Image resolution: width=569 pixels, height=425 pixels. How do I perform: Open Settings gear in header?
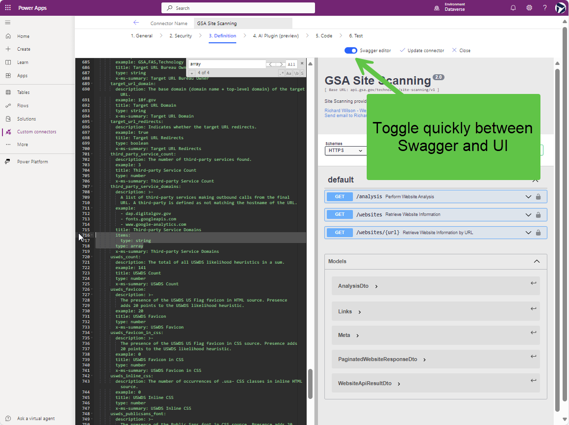[x=529, y=7]
